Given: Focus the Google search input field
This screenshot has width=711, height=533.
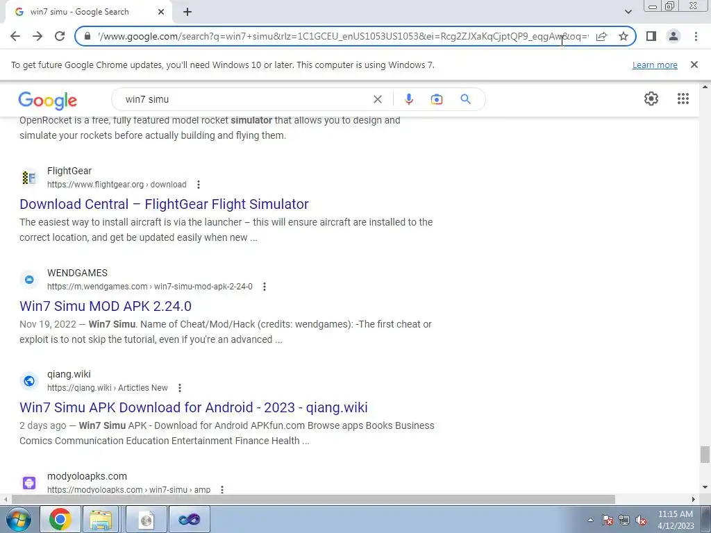Looking at the screenshot, I should tap(245, 99).
